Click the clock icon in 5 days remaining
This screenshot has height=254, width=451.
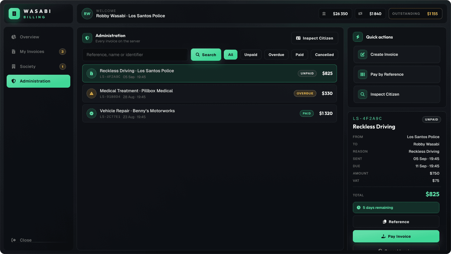pyautogui.click(x=358, y=208)
